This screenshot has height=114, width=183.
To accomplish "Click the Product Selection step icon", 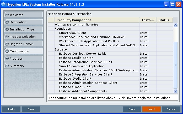I will [7, 37].
